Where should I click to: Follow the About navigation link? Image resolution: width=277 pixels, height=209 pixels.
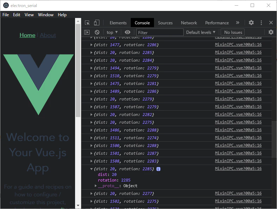pos(48,35)
